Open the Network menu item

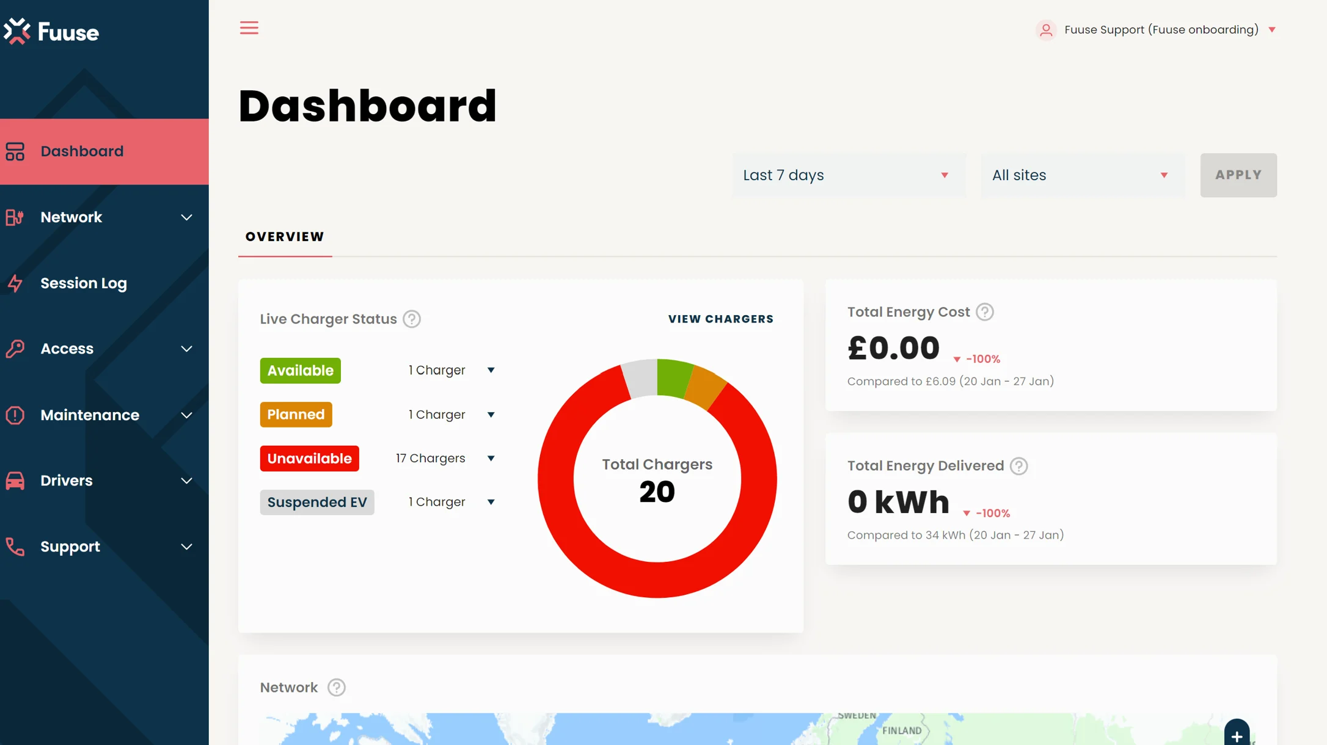(104, 217)
